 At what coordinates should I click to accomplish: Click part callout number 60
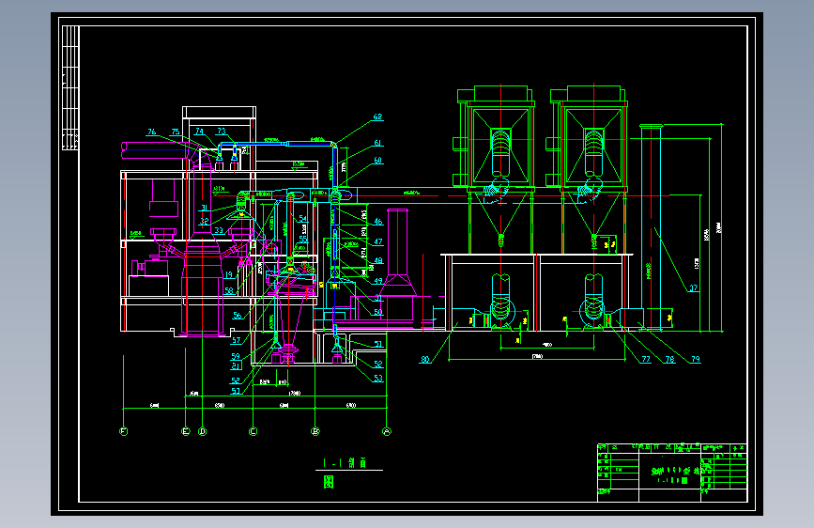tap(378, 160)
